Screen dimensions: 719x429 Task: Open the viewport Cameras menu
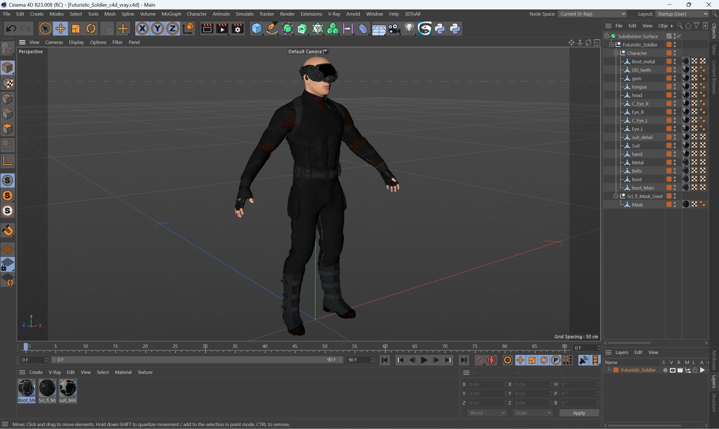(x=54, y=42)
